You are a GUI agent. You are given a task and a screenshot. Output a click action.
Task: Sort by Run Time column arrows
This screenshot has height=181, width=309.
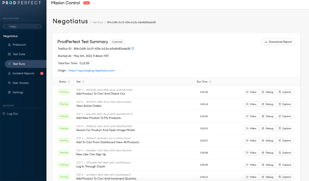[x=210, y=82]
